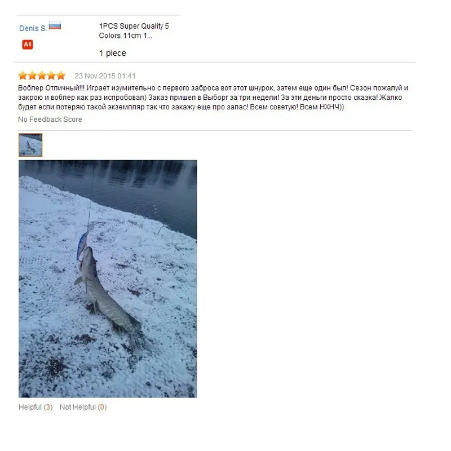Click the second orange star
This screenshot has width=451, height=451.
[x=32, y=76]
